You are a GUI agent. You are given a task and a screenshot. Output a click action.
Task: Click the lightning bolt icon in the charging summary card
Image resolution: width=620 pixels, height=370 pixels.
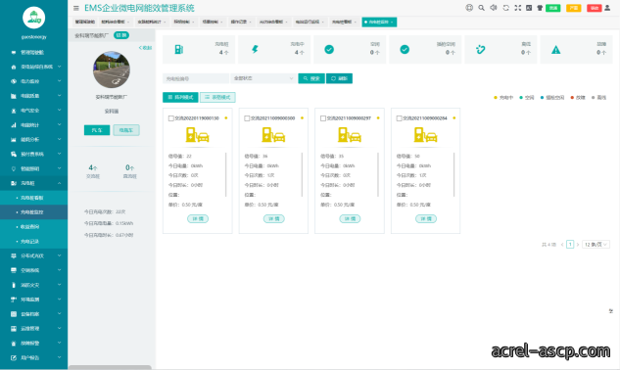[x=255, y=49]
